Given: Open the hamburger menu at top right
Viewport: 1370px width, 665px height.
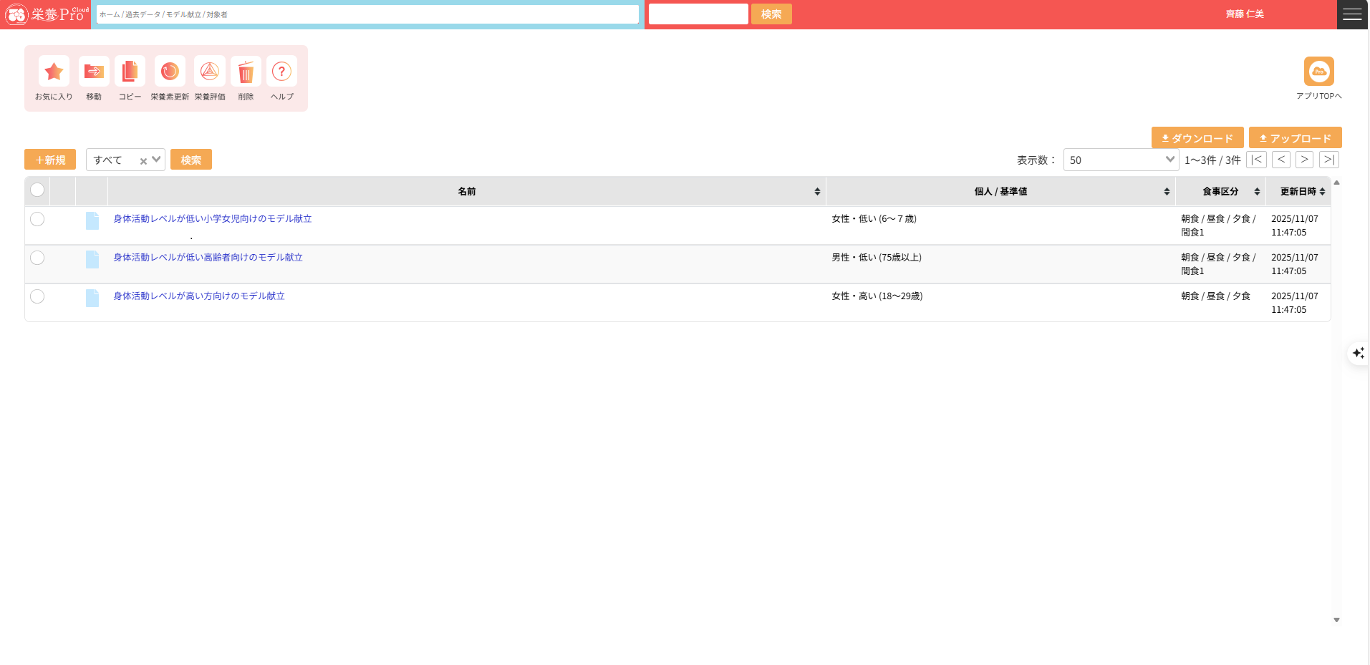Looking at the screenshot, I should tap(1352, 14).
